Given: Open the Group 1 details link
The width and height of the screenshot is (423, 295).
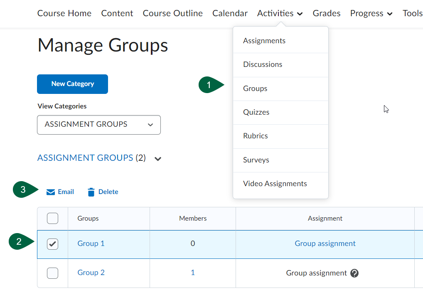Looking at the screenshot, I should coord(91,243).
